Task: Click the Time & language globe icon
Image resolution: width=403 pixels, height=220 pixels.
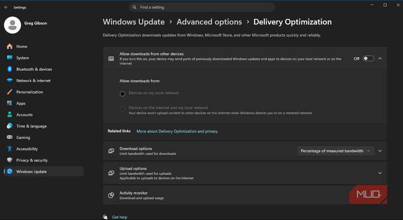Action: tap(9, 126)
